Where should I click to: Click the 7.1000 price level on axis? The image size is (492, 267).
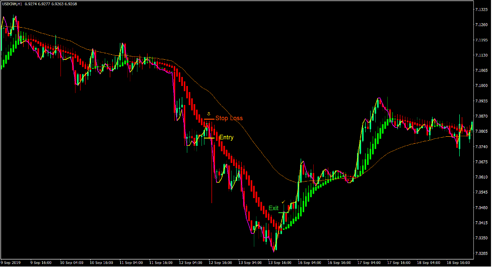tap(481, 86)
